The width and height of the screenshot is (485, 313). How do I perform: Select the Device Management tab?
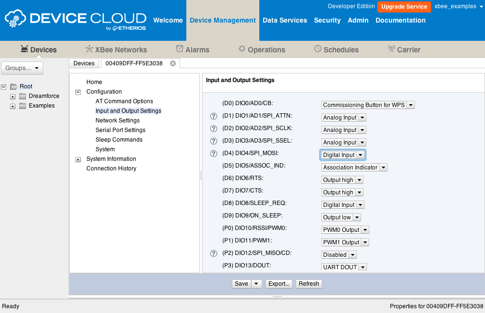[x=223, y=21]
